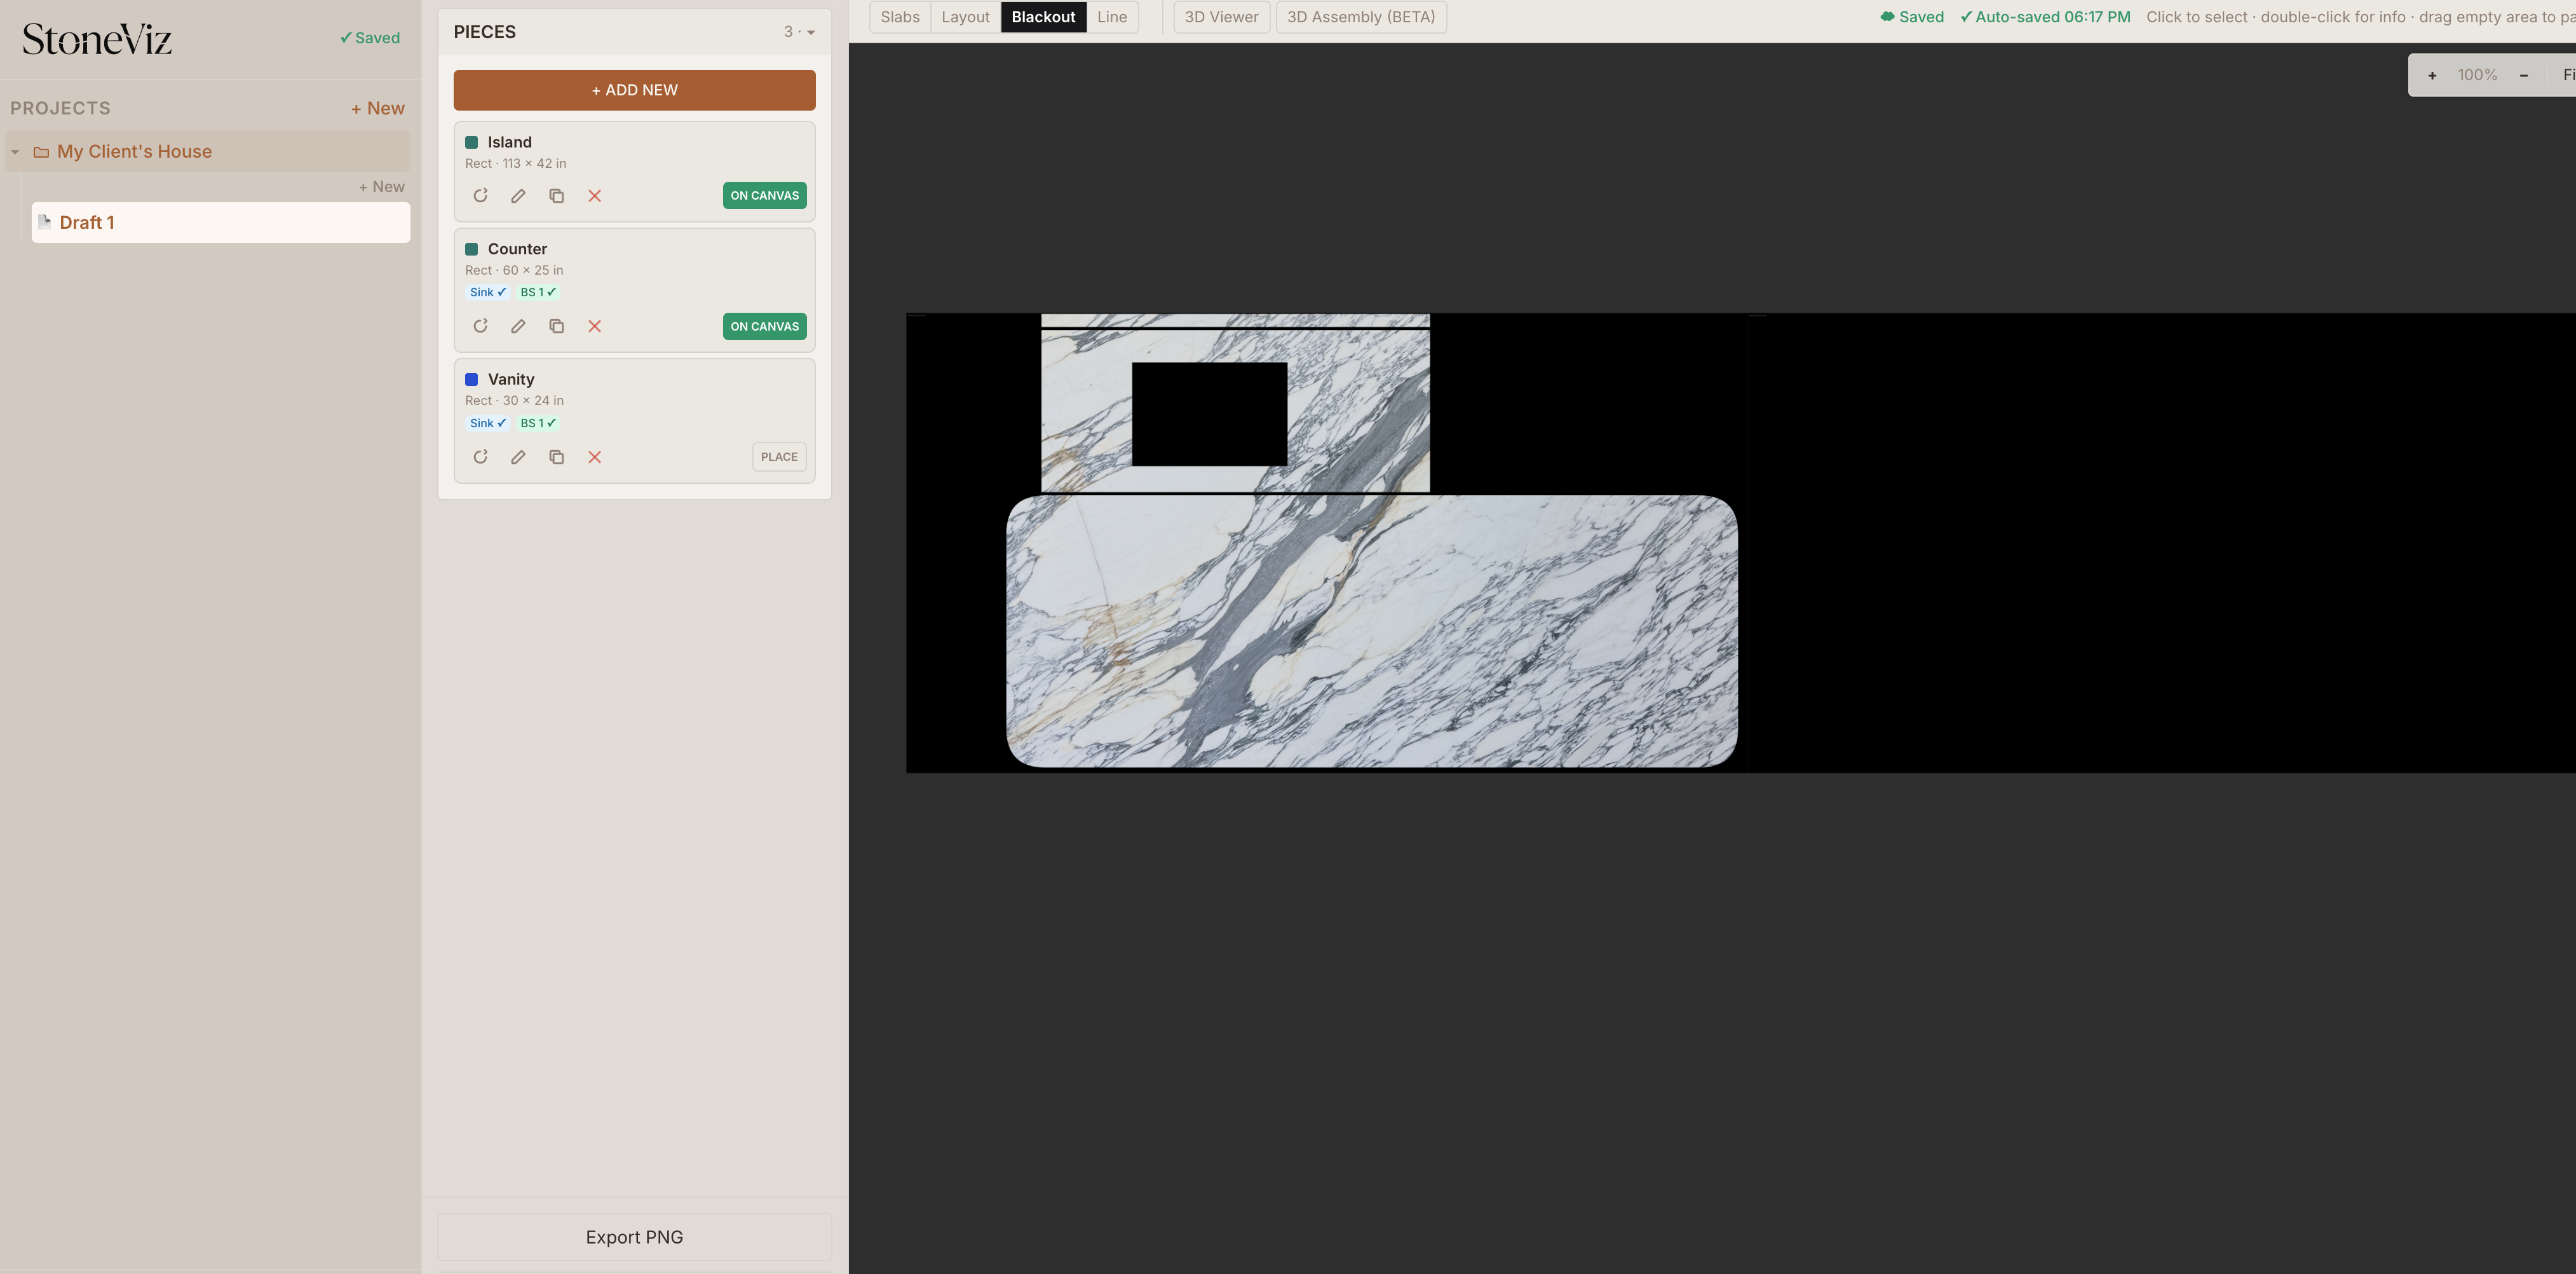Place the Vanity piece on canvas

pyautogui.click(x=779, y=456)
